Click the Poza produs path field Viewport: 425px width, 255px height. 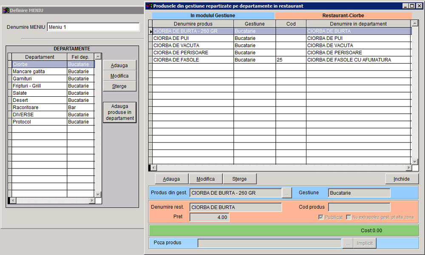[270, 244]
